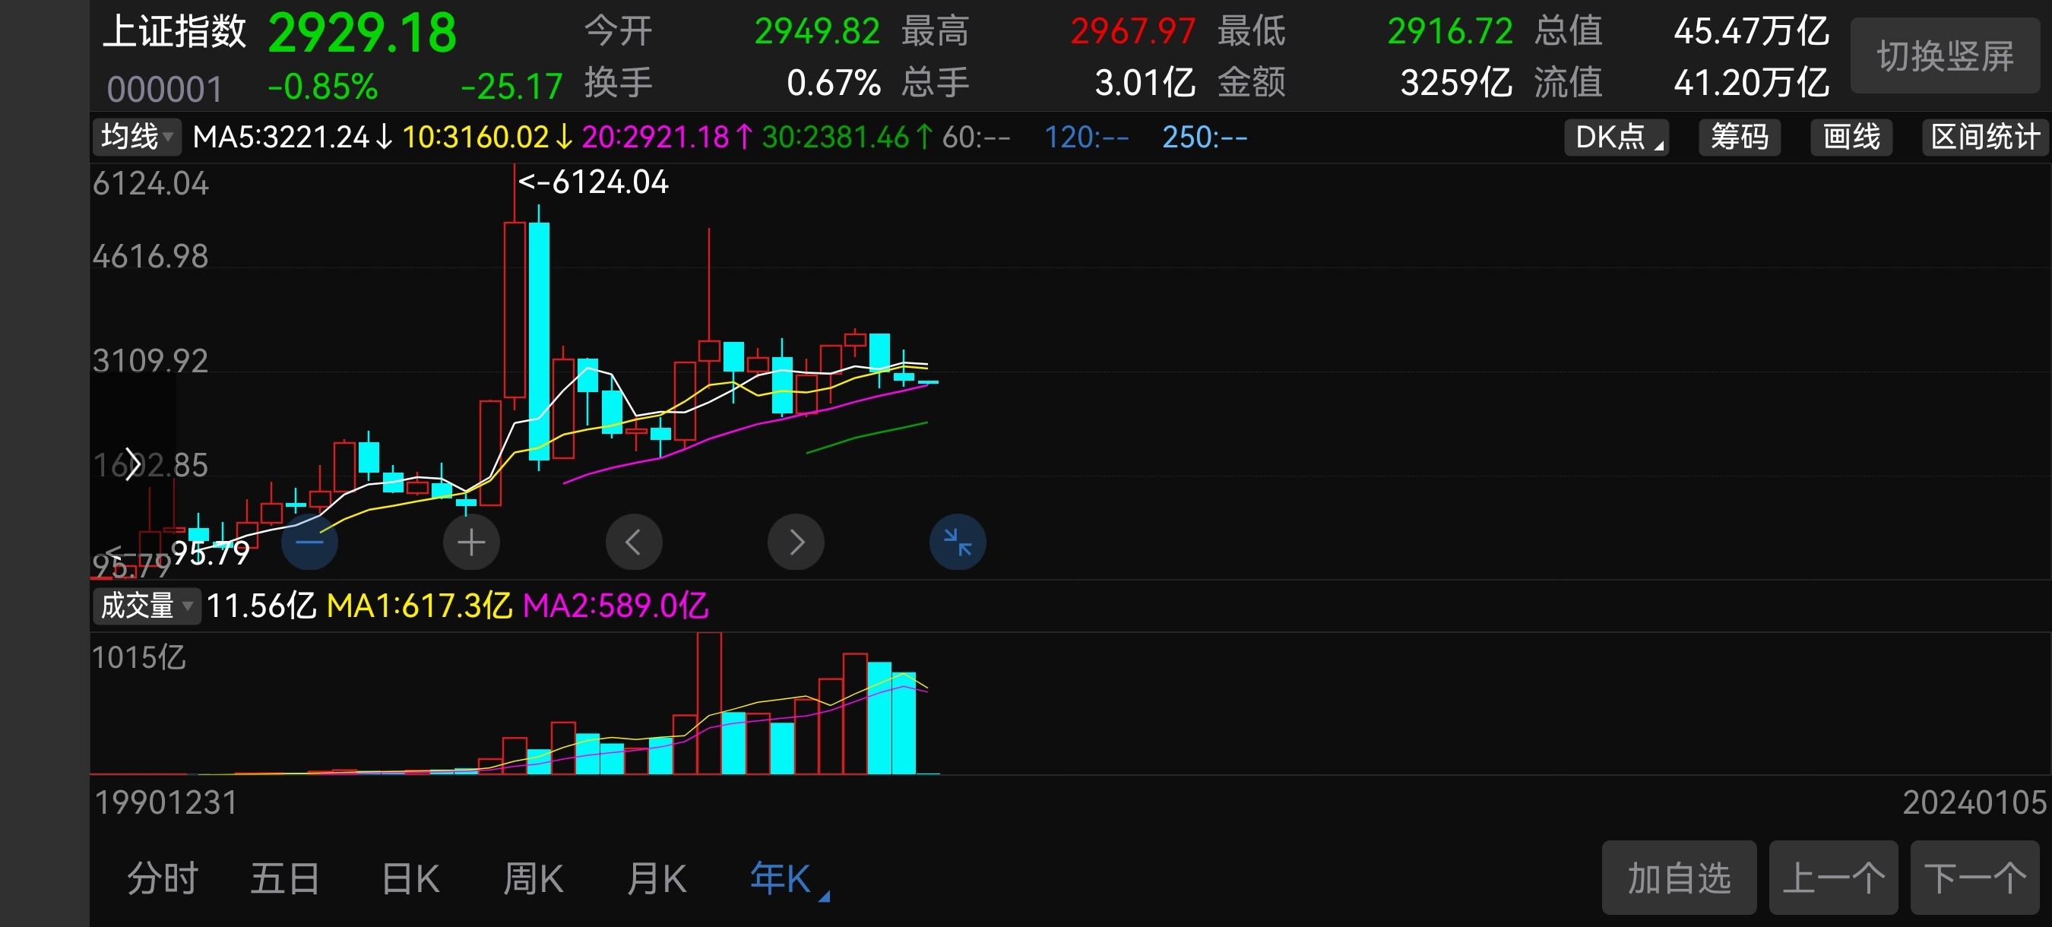The height and width of the screenshot is (927, 2052).
Task: Click the left arrow navigation icon on chart
Action: (x=633, y=542)
